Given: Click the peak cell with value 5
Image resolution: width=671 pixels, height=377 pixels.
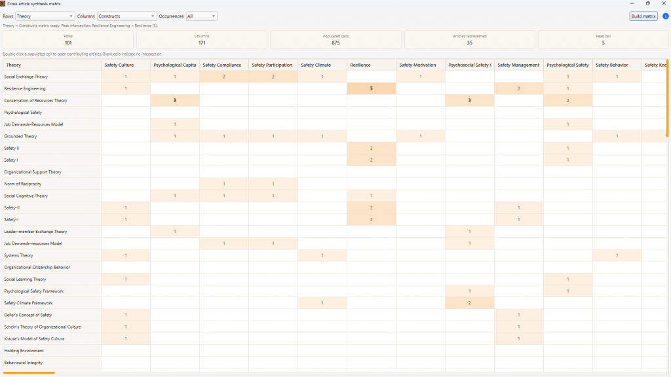Looking at the screenshot, I should click(372, 88).
